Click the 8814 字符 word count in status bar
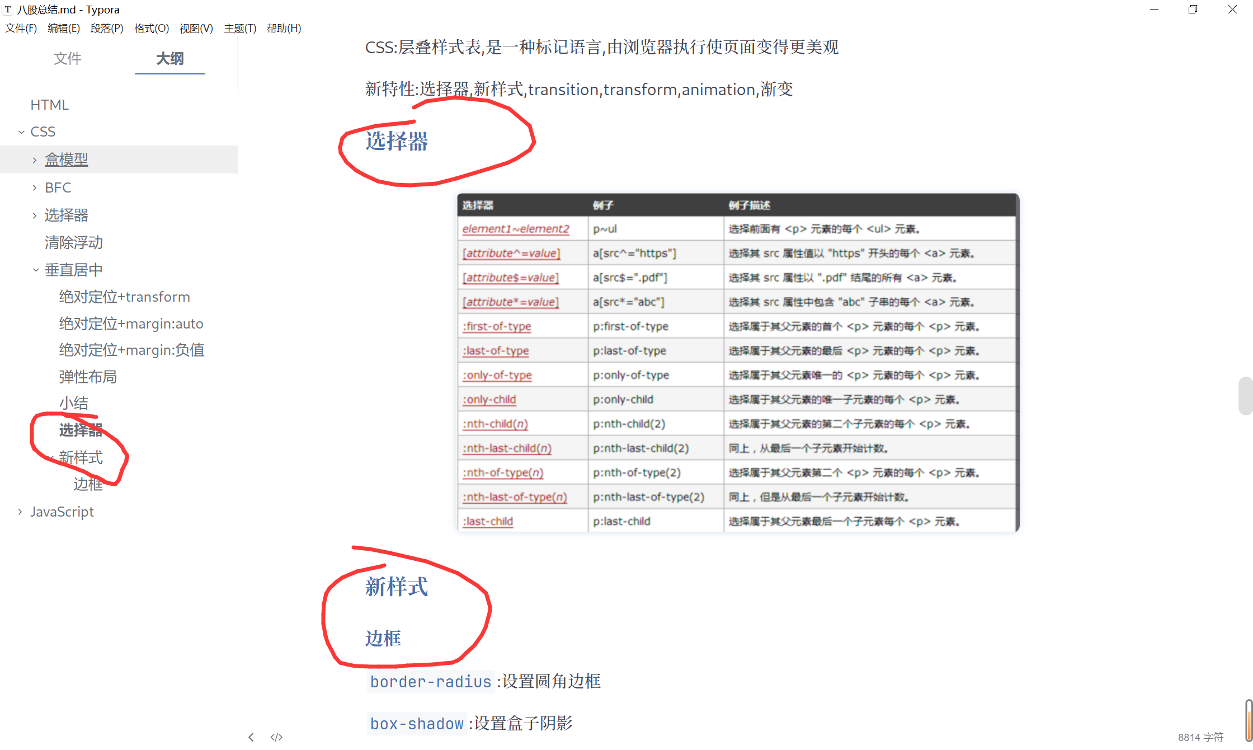Screen dimensions: 1253x750 [x=1201, y=737]
